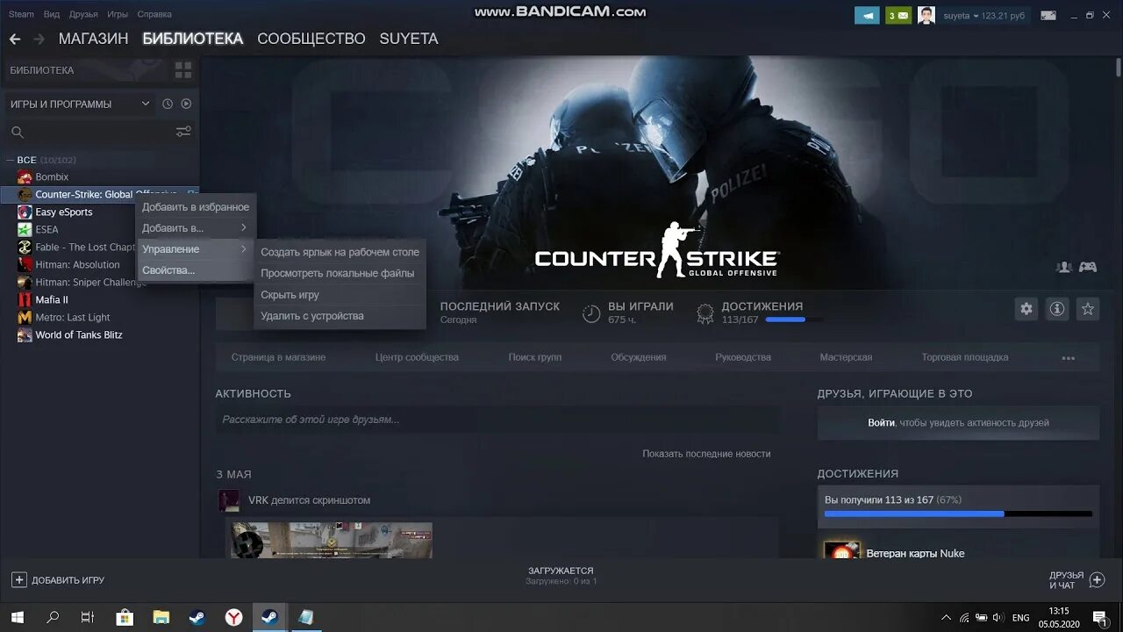Collapse the ВСЕ games category

pyautogui.click(x=11, y=160)
